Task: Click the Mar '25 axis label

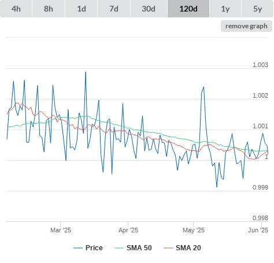Action: point(61,230)
